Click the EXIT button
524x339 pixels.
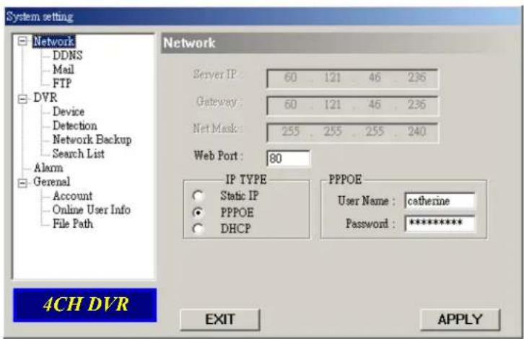220,320
